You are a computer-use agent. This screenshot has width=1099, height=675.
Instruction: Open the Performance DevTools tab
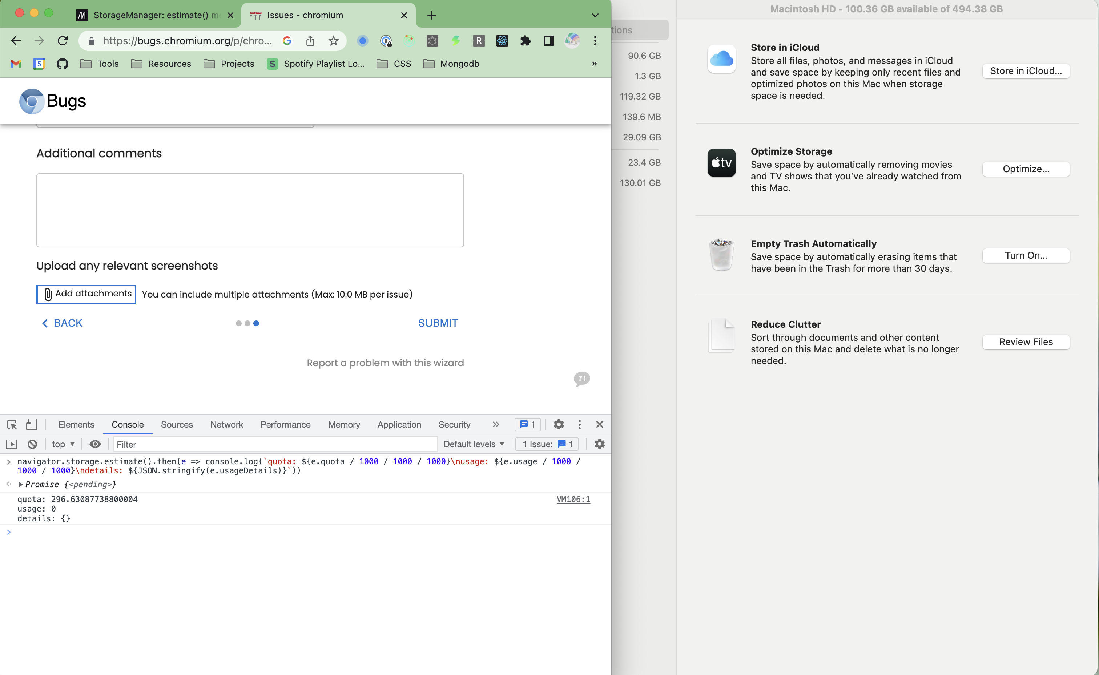coord(286,425)
